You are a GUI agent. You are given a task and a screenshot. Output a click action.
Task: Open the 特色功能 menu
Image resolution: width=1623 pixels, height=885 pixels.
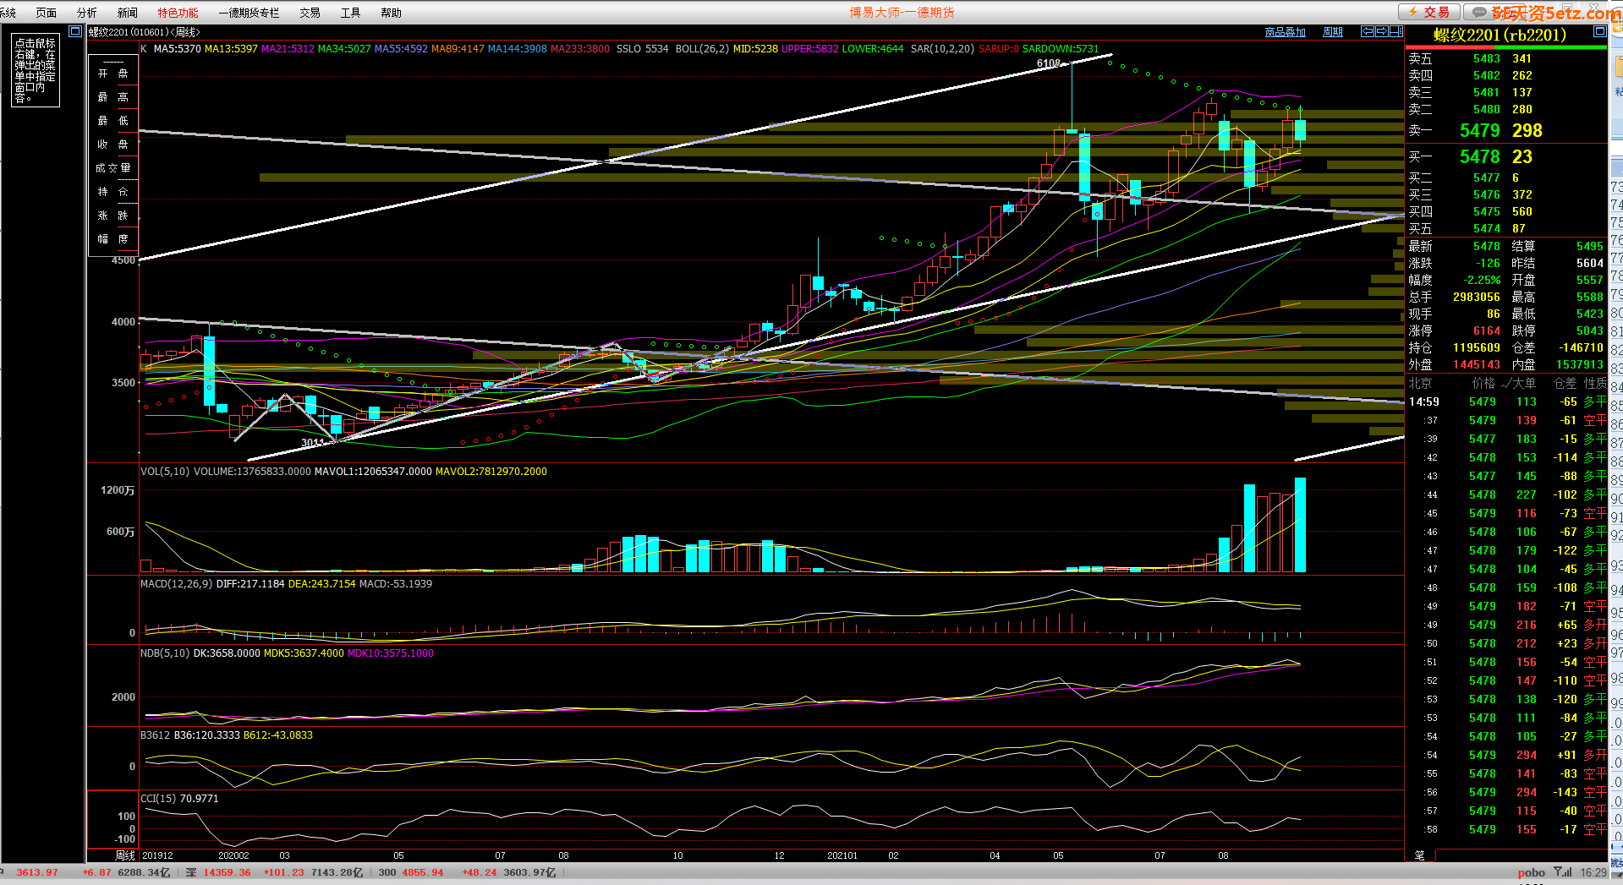click(x=178, y=13)
